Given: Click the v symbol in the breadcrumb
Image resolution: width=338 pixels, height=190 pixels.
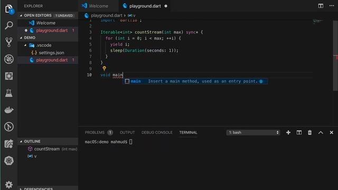Looking at the screenshot, I should (132, 15).
